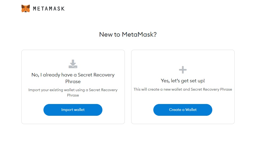Click the Create a Wallet button
This screenshot has width=256, height=158.
[183, 110]
